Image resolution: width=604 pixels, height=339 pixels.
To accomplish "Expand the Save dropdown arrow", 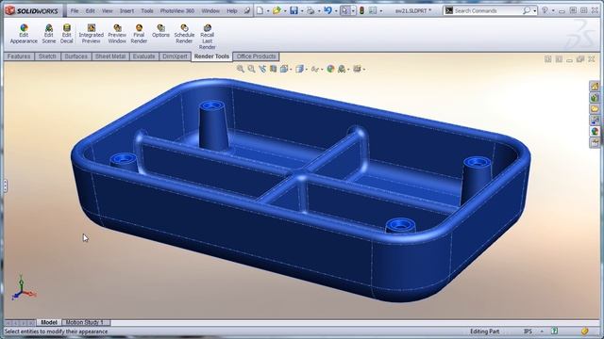I will pos(302,11).
